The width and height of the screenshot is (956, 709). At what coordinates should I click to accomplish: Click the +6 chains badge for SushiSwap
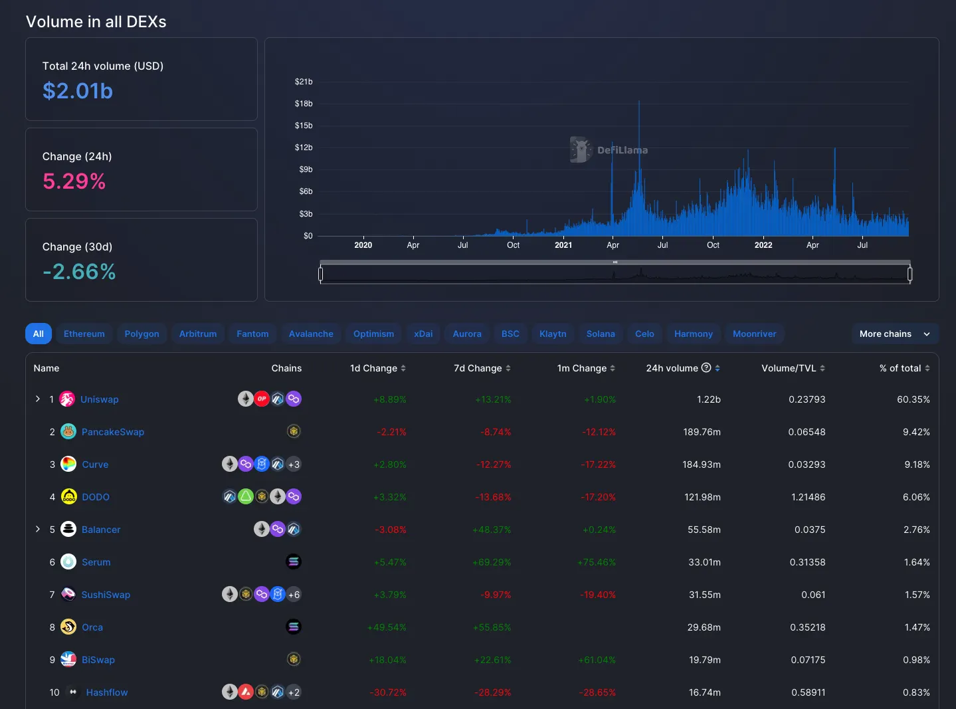(x=294, y=595)
